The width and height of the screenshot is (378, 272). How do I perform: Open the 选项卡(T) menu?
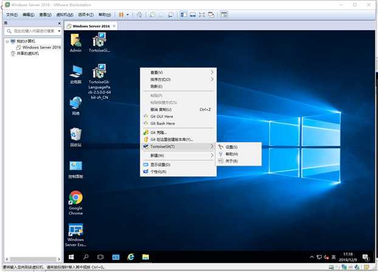(x=86, y=15)
